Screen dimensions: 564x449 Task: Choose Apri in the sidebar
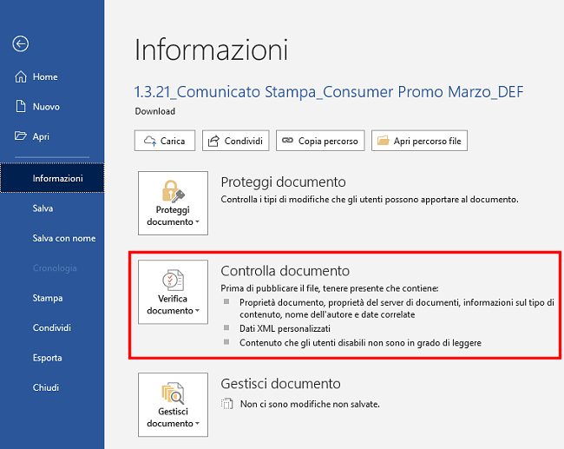coord(52,136)
